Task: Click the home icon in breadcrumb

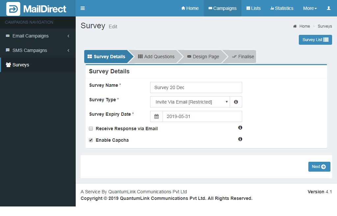Action: [x=295, y=26]
